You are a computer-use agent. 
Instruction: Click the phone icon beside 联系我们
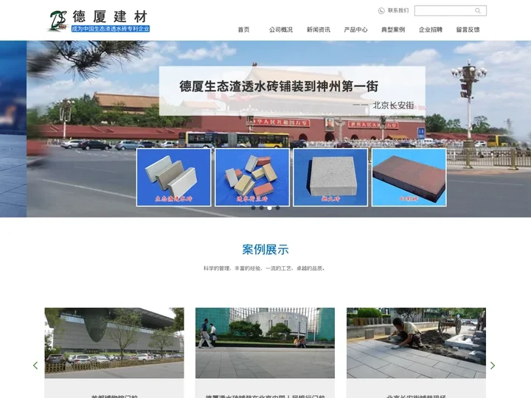(x=381, y=11)
